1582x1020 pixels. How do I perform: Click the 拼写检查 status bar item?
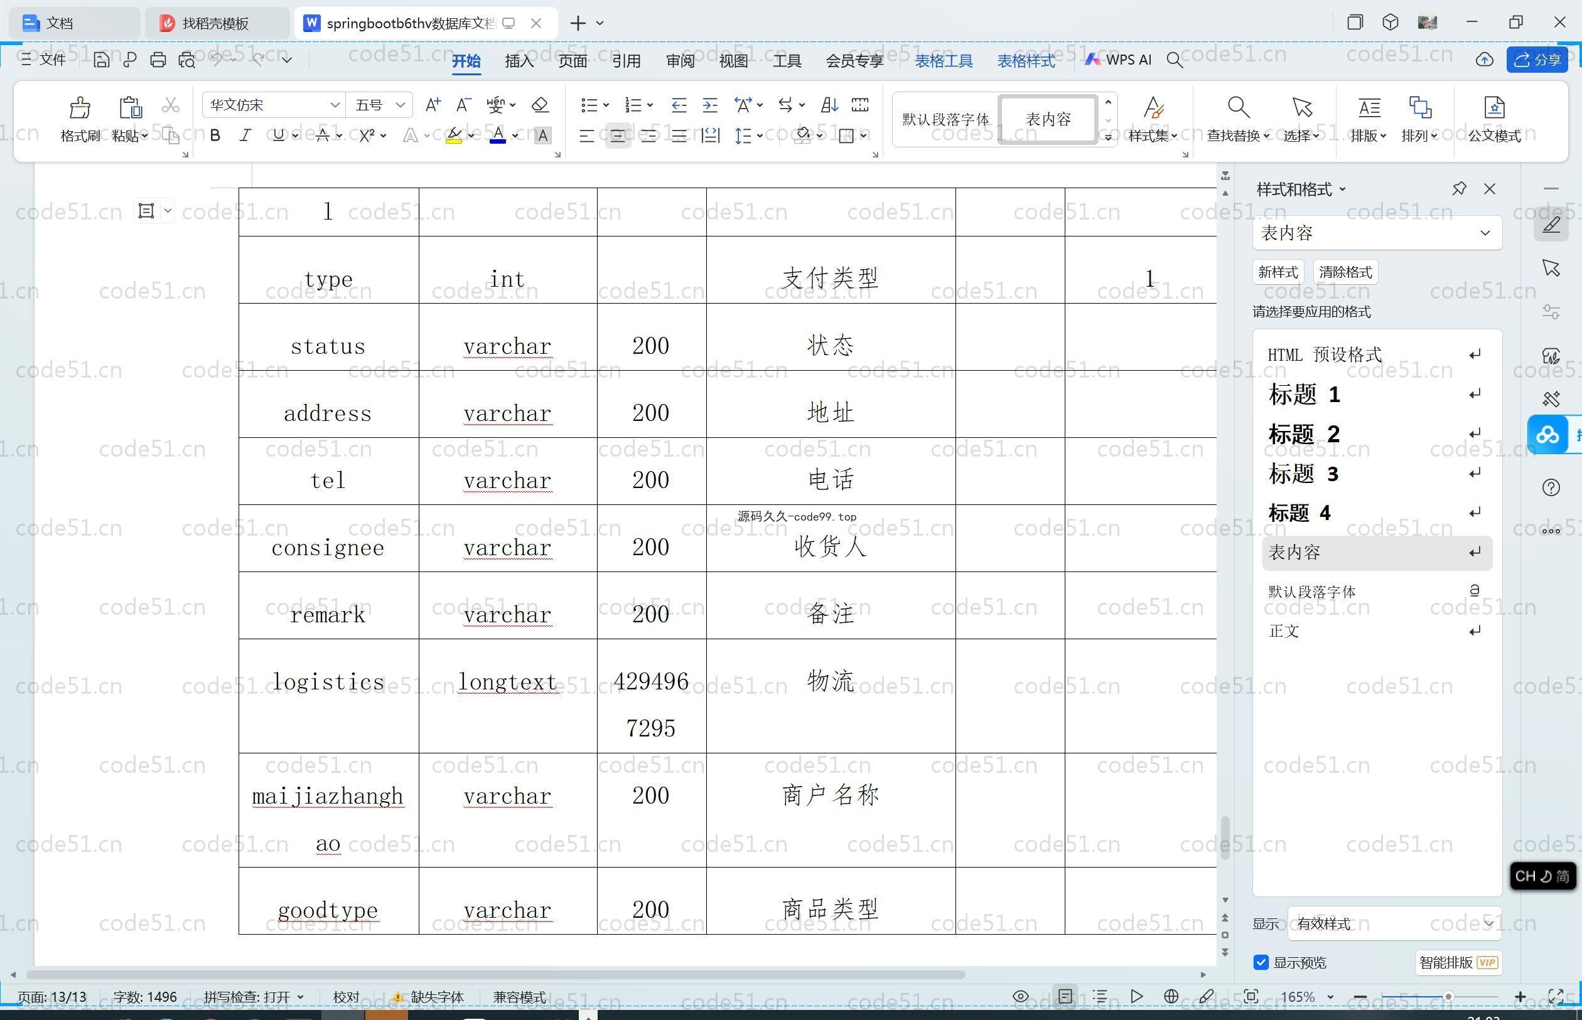(253, 997)
